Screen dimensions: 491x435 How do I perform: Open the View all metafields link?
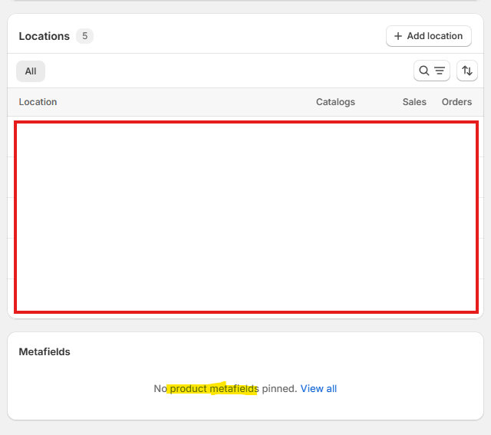[318, 388]
